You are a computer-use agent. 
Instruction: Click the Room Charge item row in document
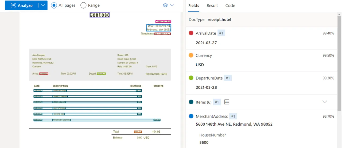pyautogui.click(x=88, y=90)
